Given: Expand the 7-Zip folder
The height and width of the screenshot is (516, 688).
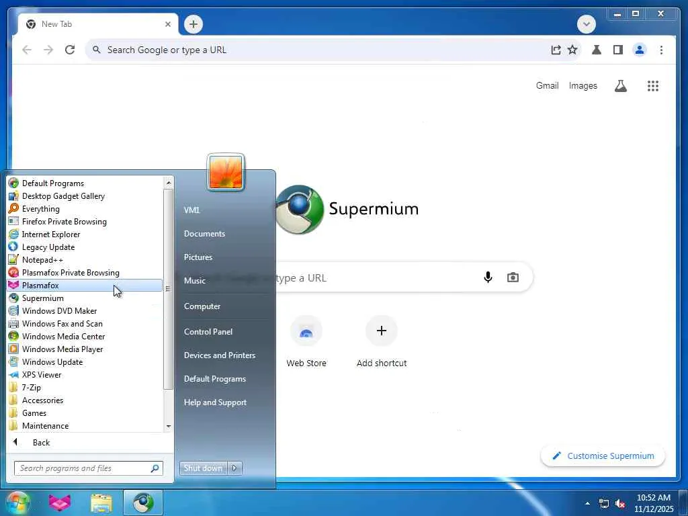Looking at the screenshot, I should point(85,388).
